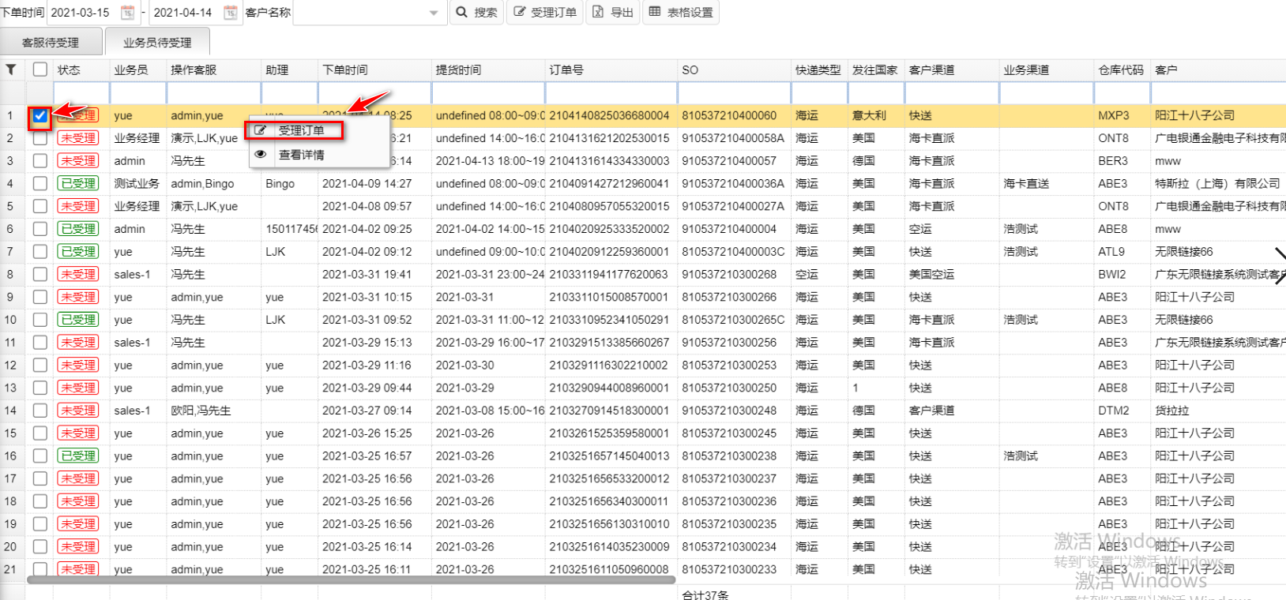Sort by the 下单时间 column header
The height and width of the screenshot is (600, 1286).
(345, 69)
